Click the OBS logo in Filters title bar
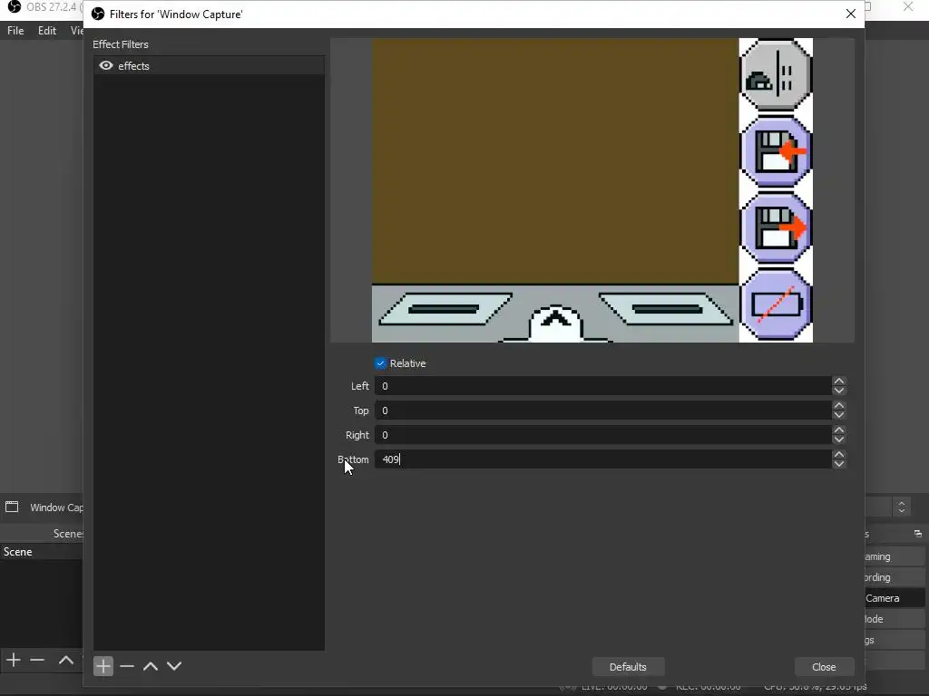This screenshot has width=929, height=696. tap(98, 14)
